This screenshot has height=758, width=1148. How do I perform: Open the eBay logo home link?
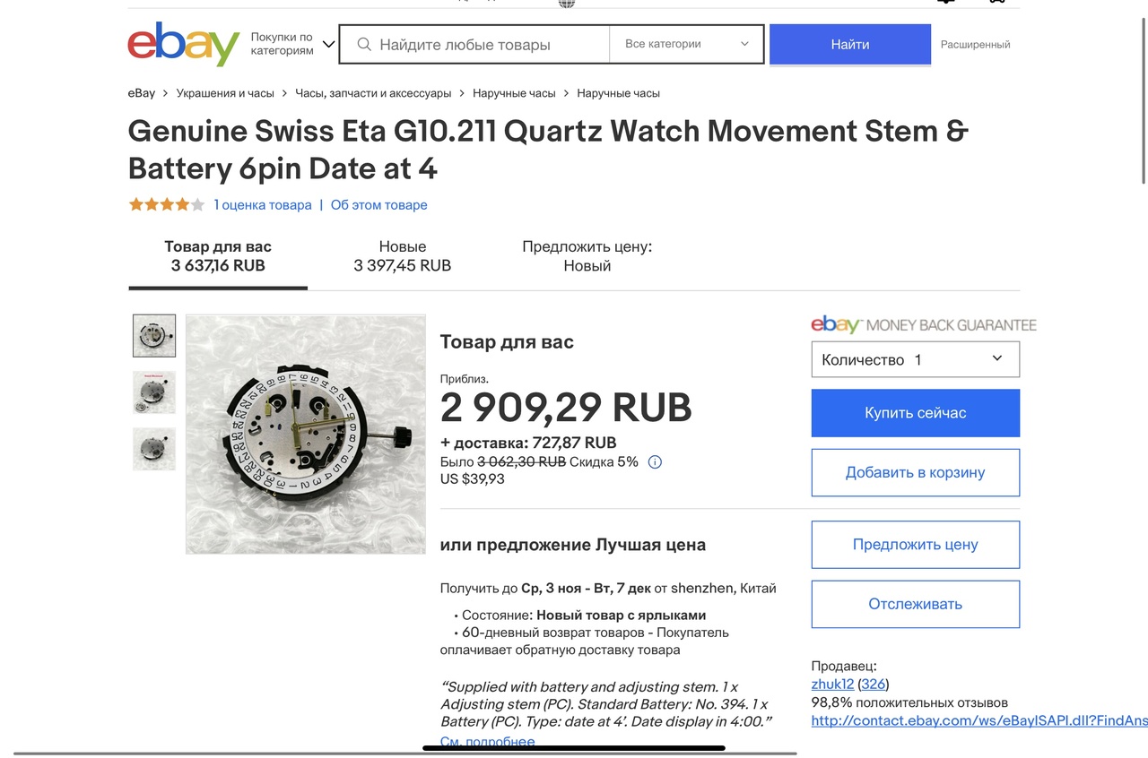[x=184, y=45]
